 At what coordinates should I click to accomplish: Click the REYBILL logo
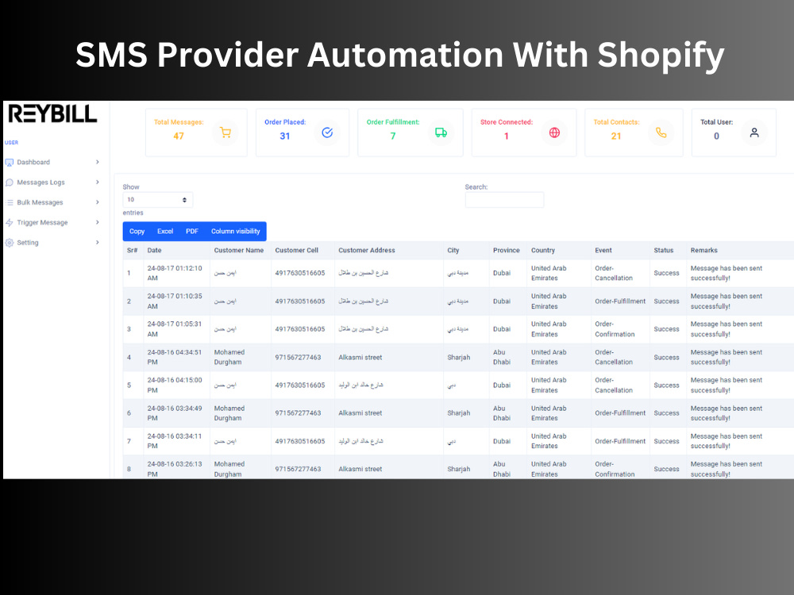52,113
